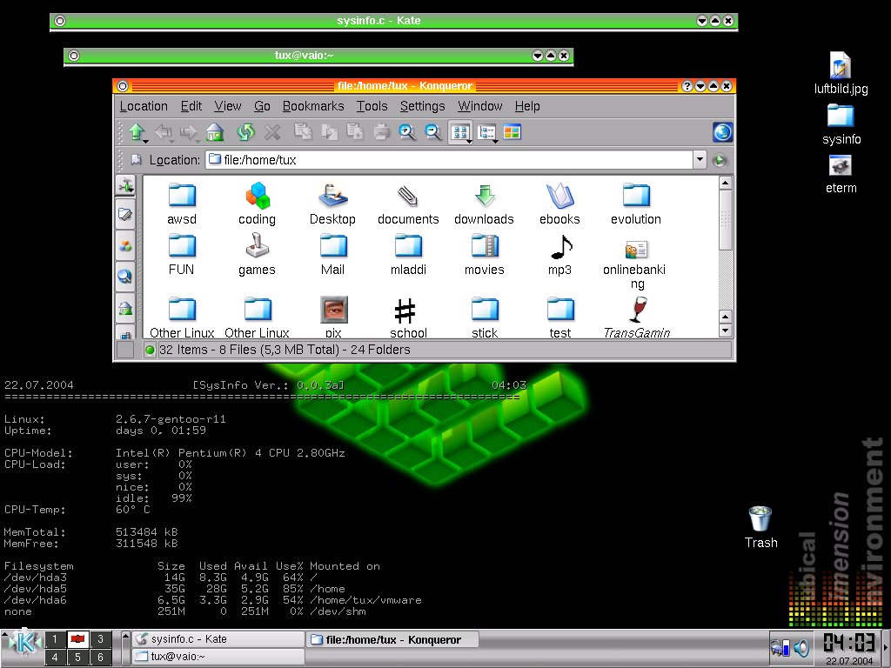This screenshot has height=668, width=891.
Task: Open the Konqueror window menu in the titlebar
Action: [123, 86]
